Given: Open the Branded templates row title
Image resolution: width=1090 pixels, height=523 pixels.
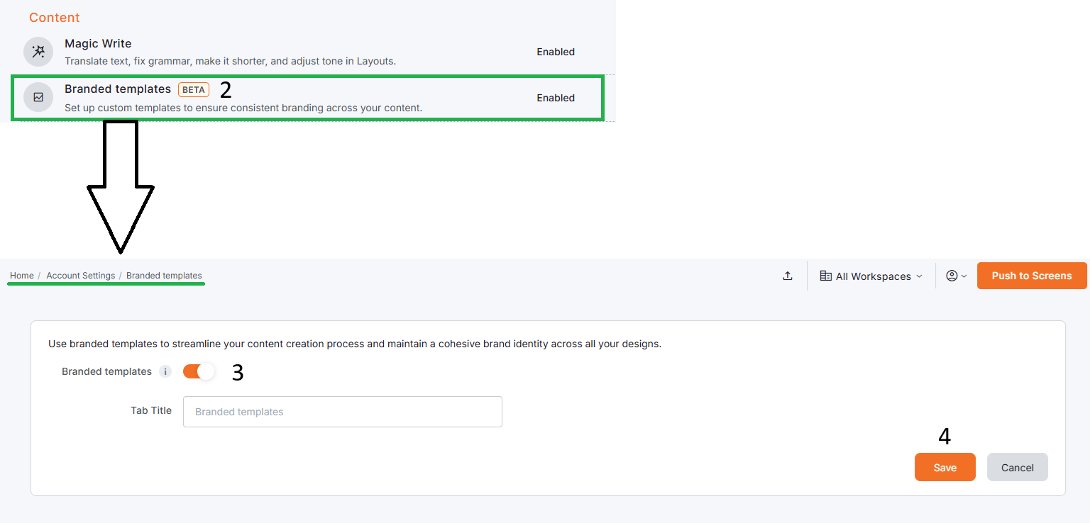Looking at the screenshot, I should pos(118,89).
